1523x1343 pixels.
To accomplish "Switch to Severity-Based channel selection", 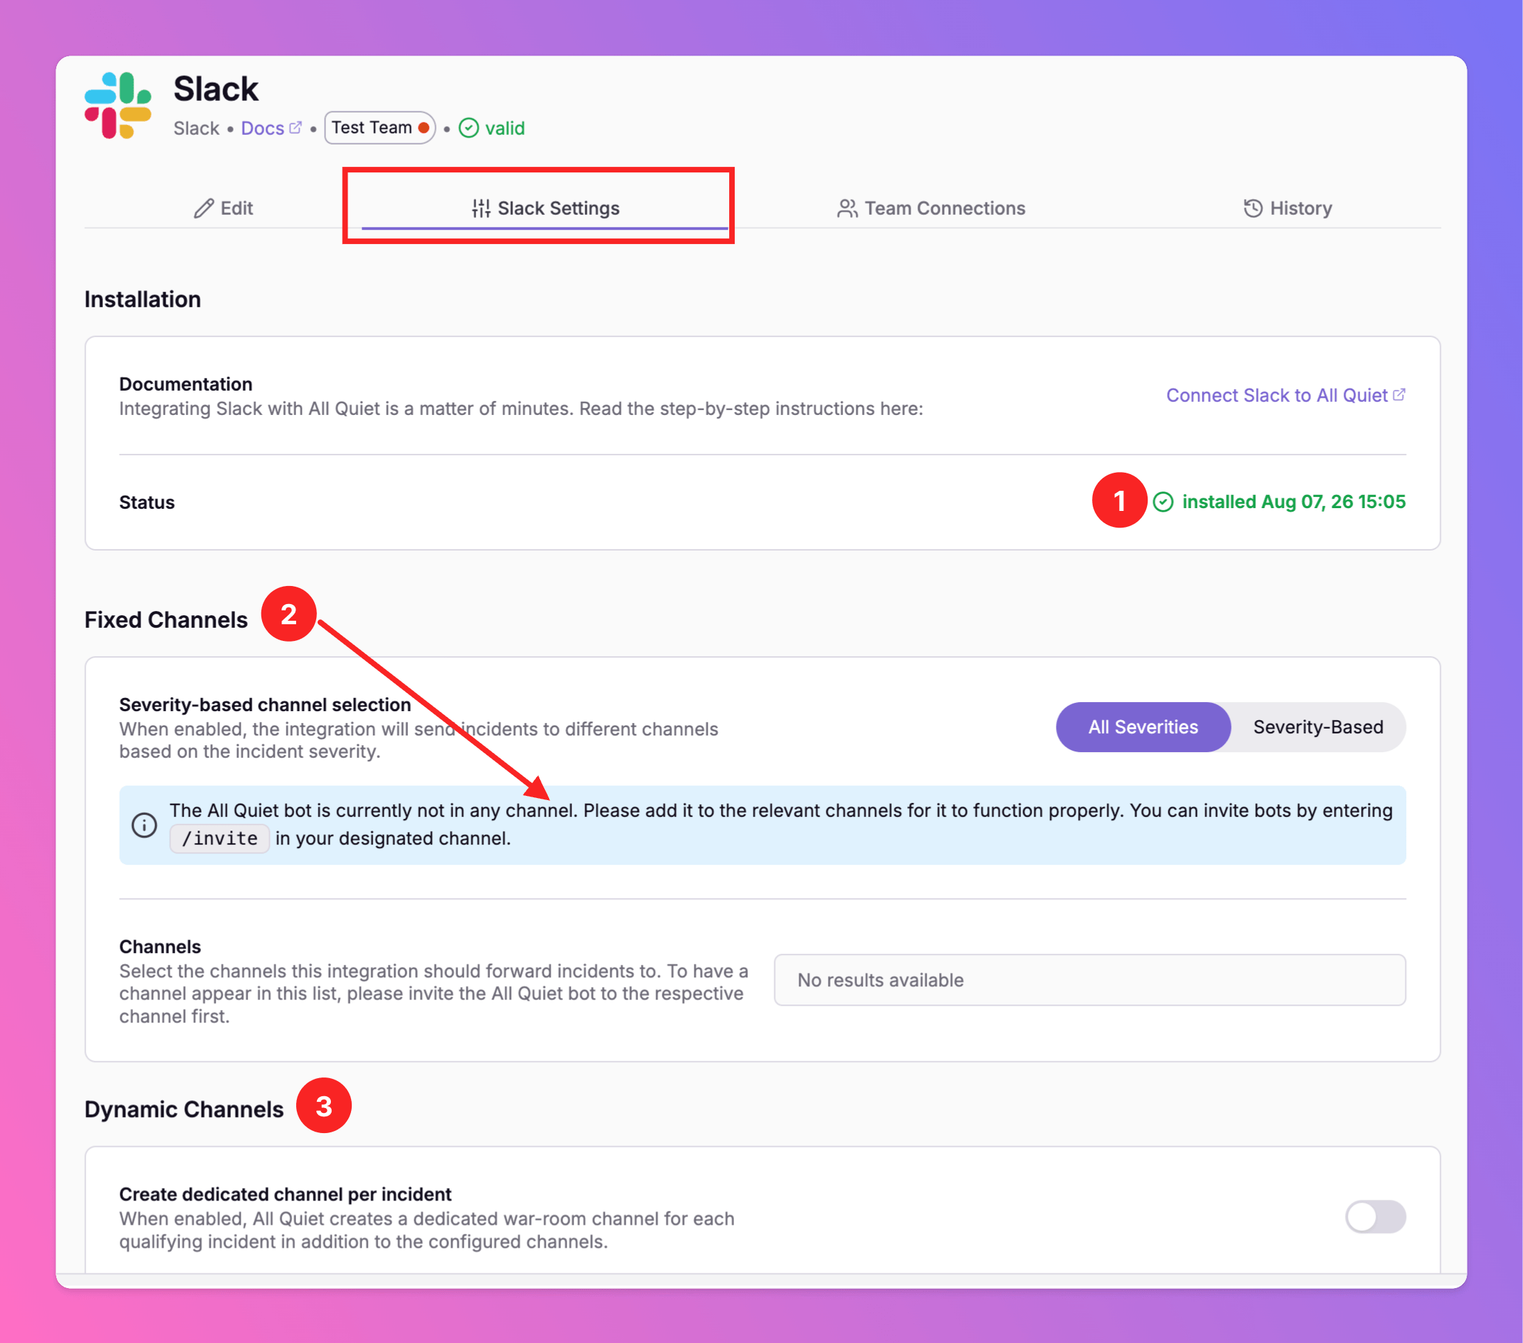I will point(1318,727).
